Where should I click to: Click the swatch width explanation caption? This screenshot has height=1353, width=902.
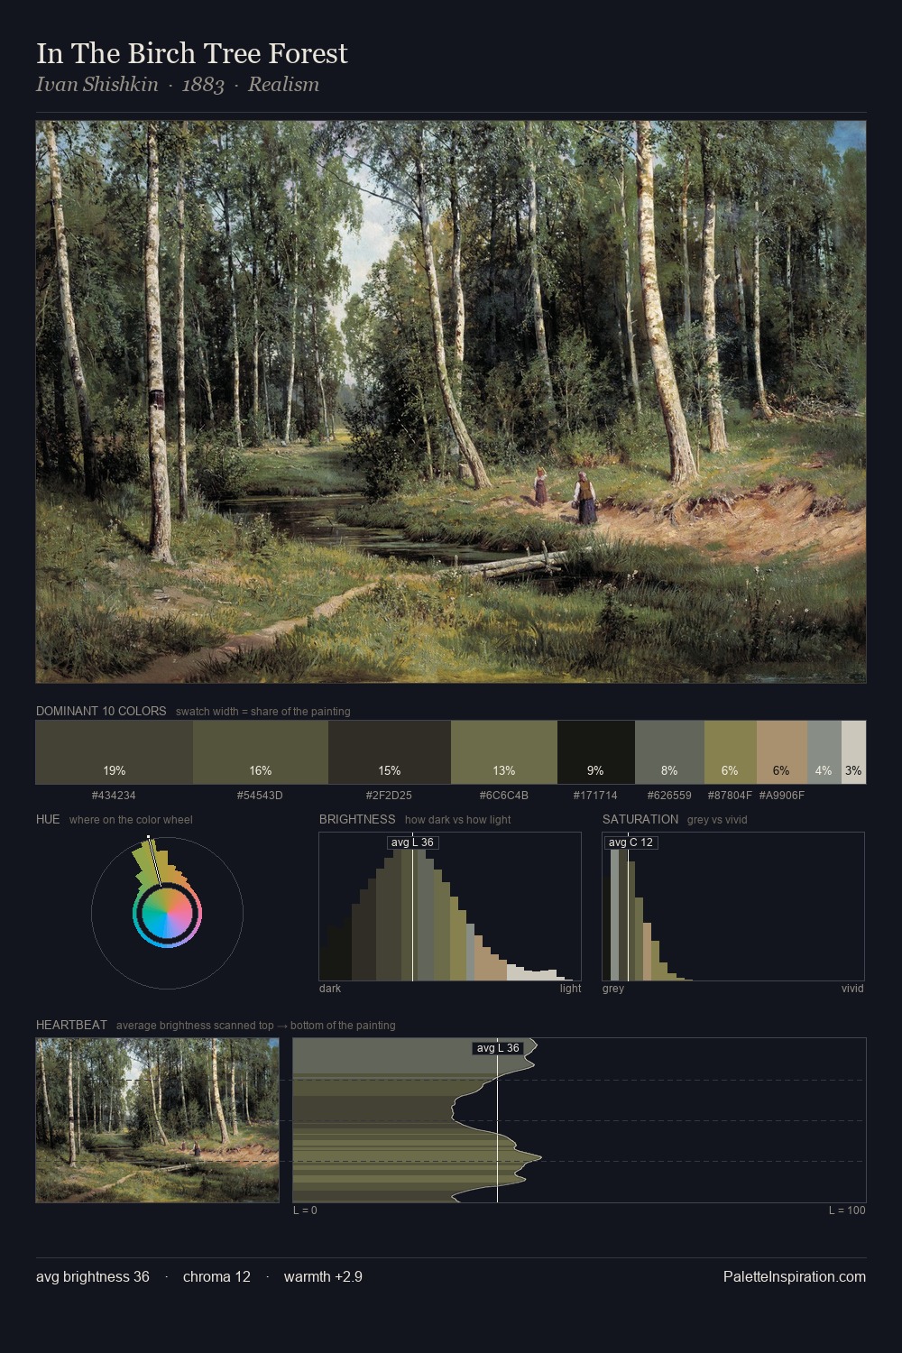(x=263, y=712)
